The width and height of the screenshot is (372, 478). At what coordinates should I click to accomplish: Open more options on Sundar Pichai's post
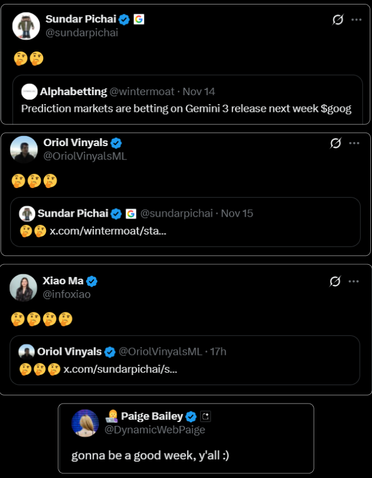(x=356, y=20)
